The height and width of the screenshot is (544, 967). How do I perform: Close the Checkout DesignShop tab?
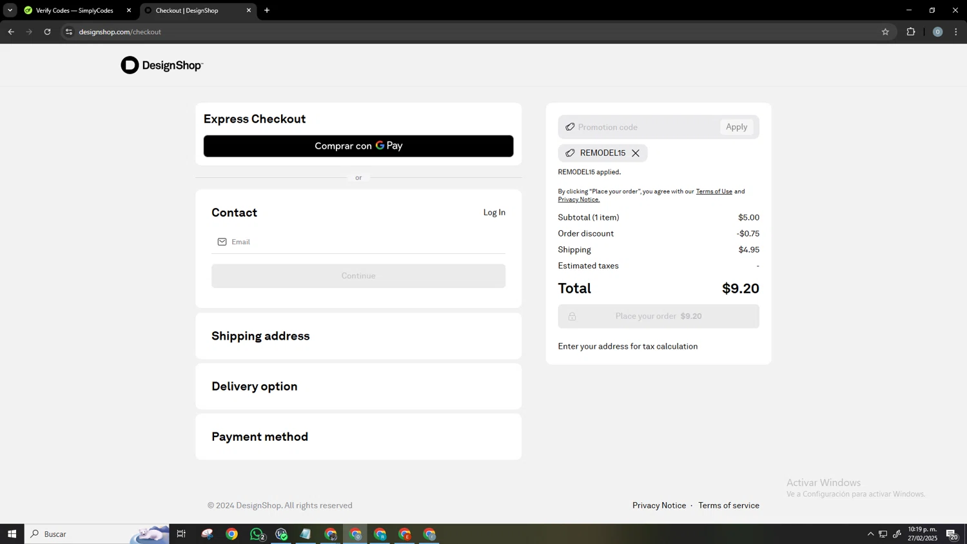pos(249,10)
